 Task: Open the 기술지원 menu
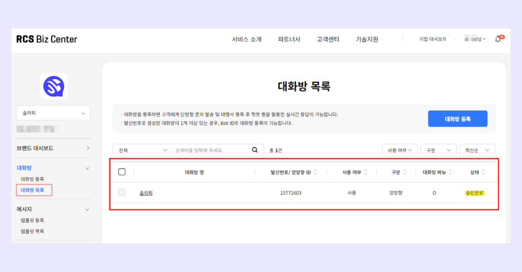point(367,39)
